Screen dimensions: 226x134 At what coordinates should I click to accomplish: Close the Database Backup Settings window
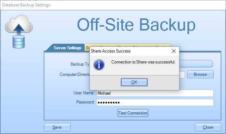click(208, 127)
